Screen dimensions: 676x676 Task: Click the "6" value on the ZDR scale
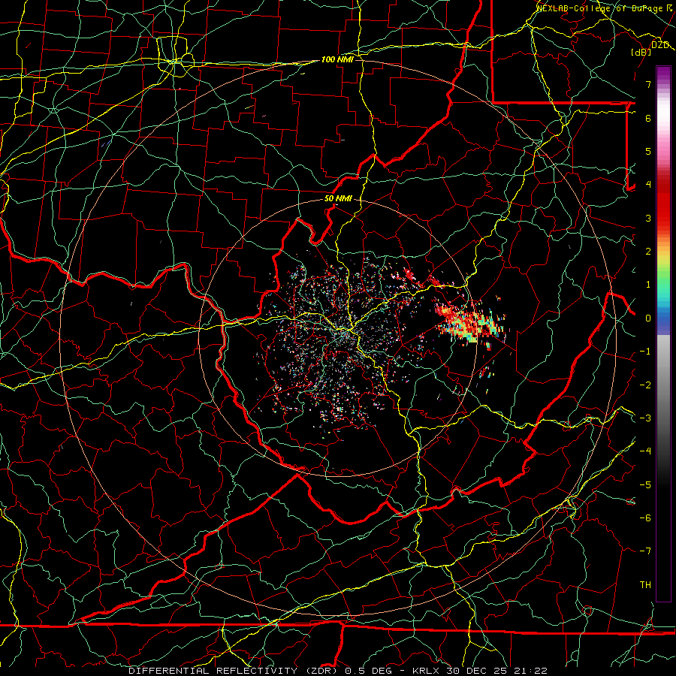click(x=648, y=118)
